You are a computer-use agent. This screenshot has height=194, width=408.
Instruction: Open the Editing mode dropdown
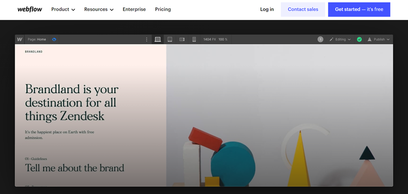[x=340, y=39]
